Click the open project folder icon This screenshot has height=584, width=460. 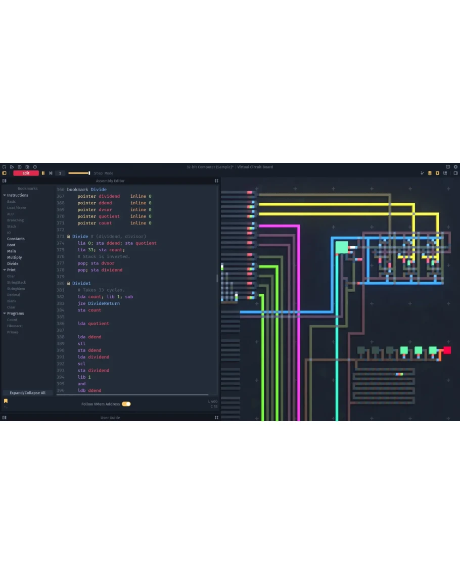(12, 167)
